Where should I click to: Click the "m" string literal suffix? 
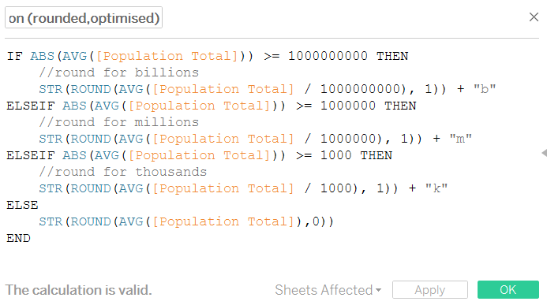[x=460, y=139]
